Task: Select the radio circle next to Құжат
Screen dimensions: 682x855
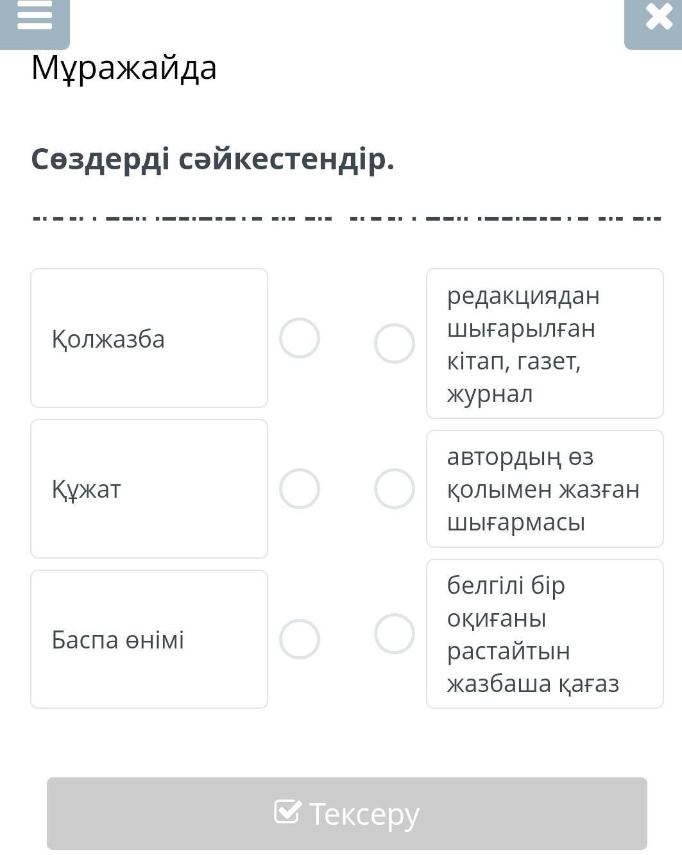Action: (x=300, y=489)
